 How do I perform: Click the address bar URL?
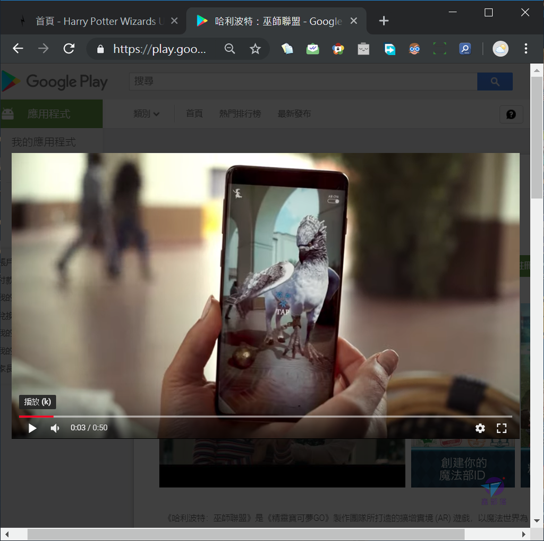[159, 49]
